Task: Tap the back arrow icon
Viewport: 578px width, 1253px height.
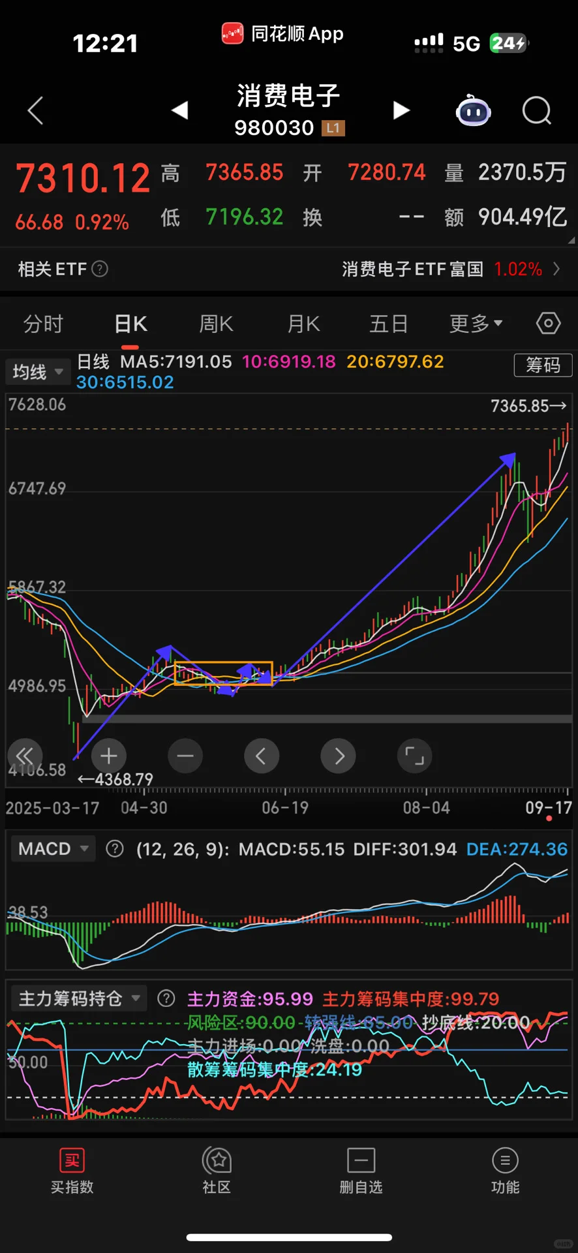Action: 36,110
